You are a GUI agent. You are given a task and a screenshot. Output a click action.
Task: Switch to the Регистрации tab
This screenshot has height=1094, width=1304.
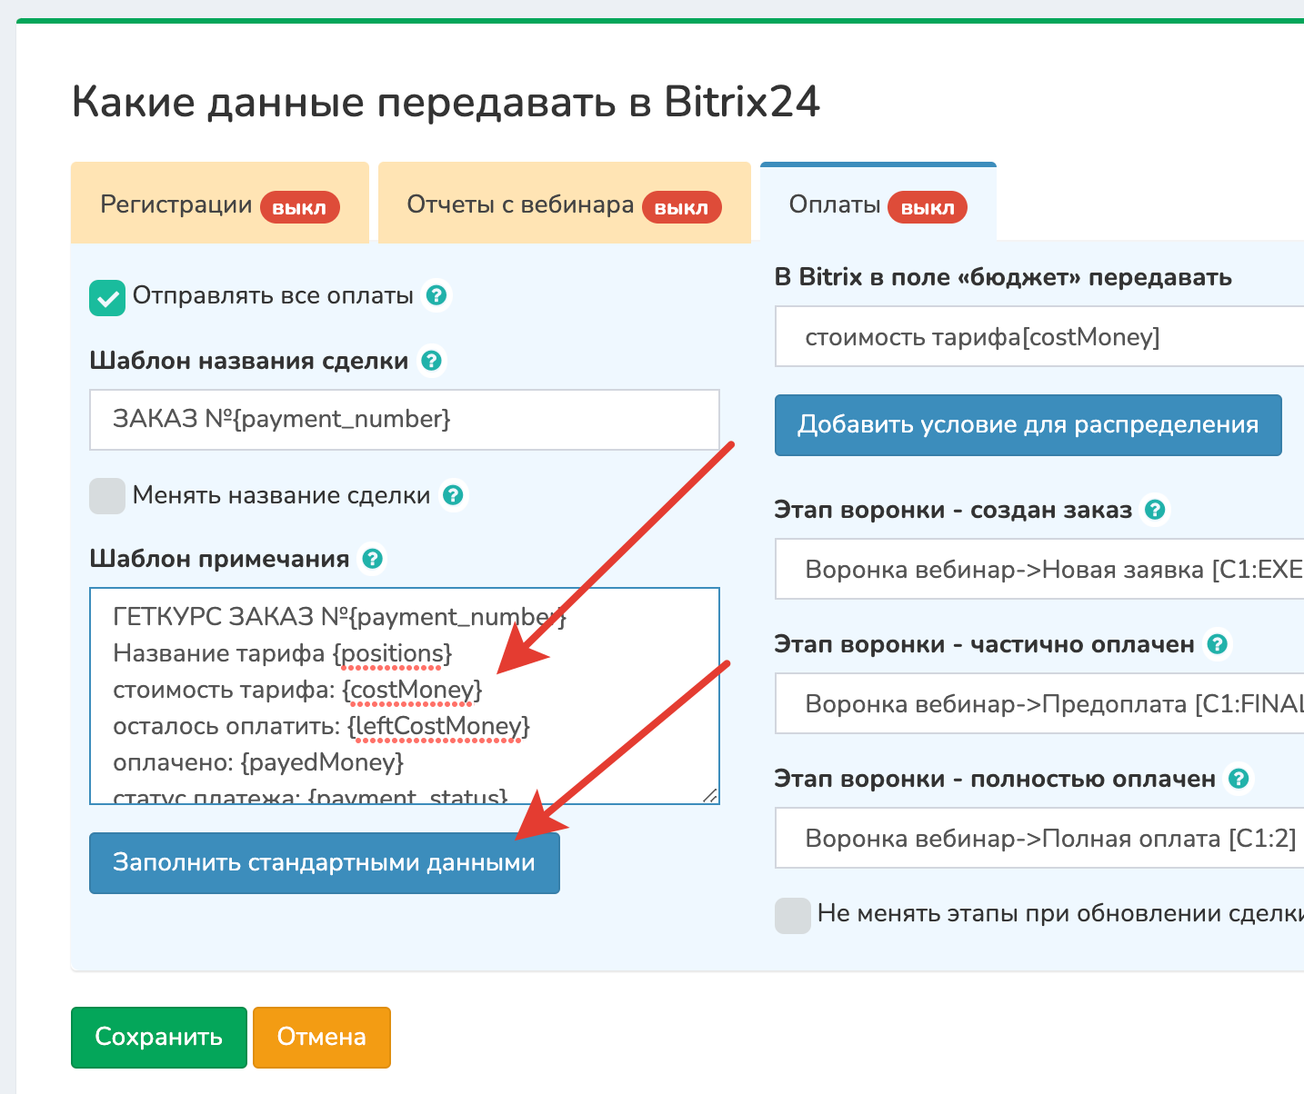point(219,204)
